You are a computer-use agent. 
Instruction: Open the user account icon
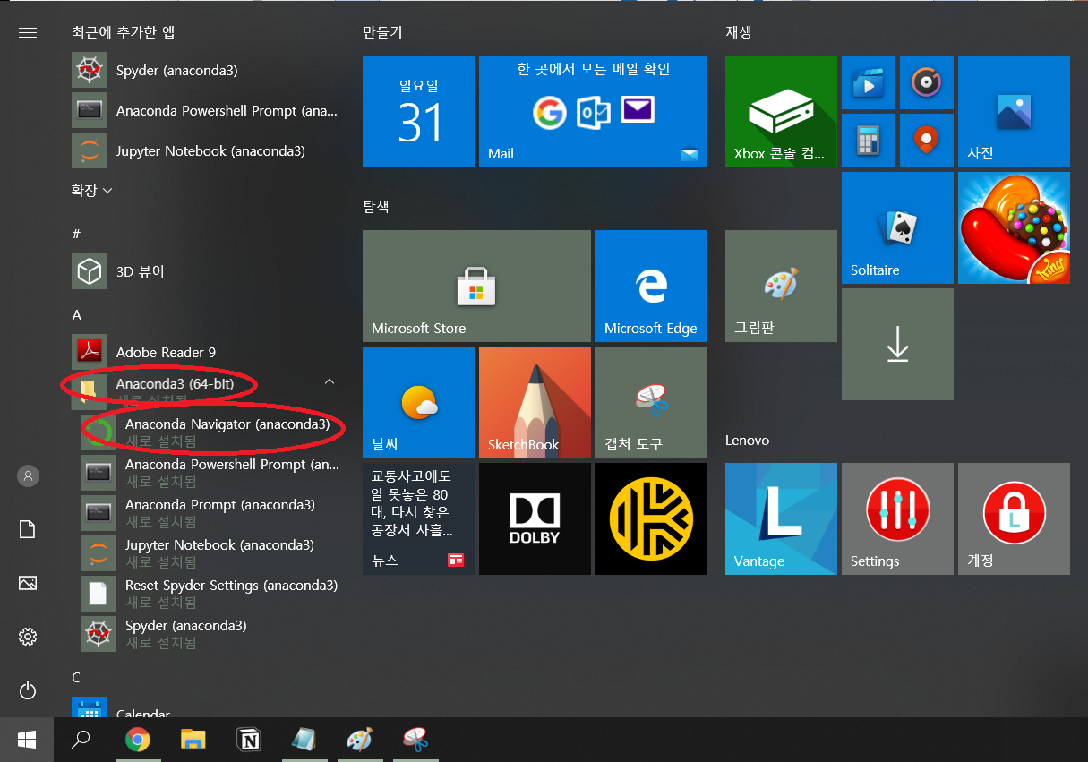(x=28, y=475)
